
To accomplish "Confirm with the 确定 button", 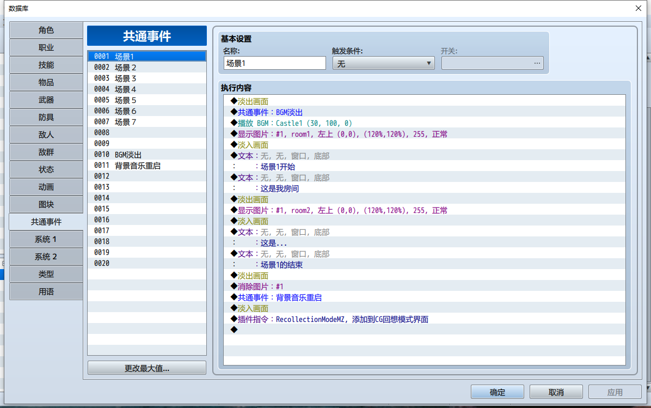I will (x=498, y=392).
